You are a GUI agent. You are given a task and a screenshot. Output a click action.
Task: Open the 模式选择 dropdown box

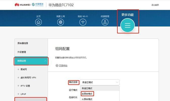[x=100, y=82]
